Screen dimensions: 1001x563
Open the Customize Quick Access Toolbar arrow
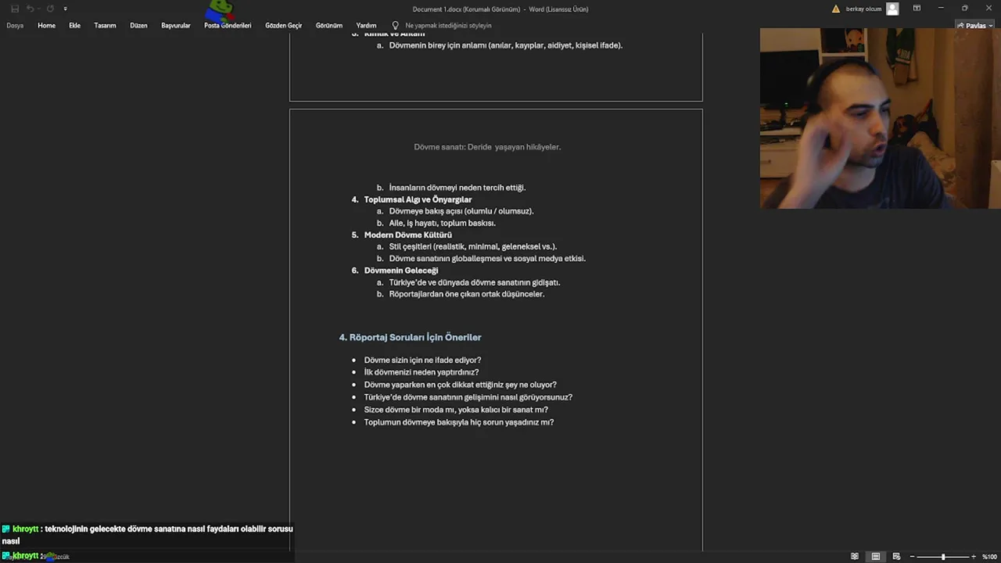(x=65, y=9)
